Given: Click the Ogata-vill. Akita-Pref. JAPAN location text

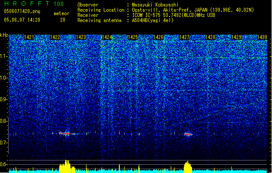Looking at the screenshot, I should point(193,10).
